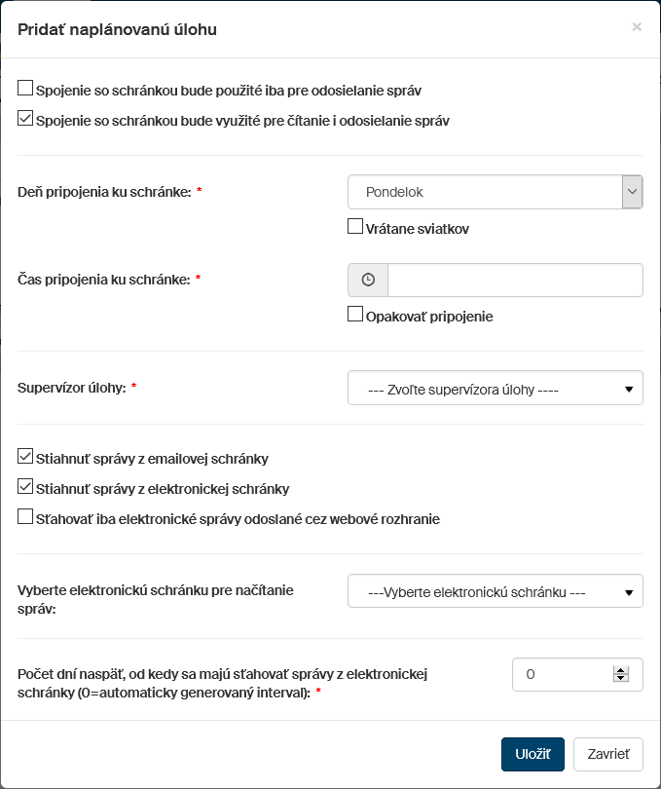Viewport: 661px width, 789px height.
Task: Uncheck 'Stiahnuť správy z emailovej schránky'
Action: click(x=25, y=455)
